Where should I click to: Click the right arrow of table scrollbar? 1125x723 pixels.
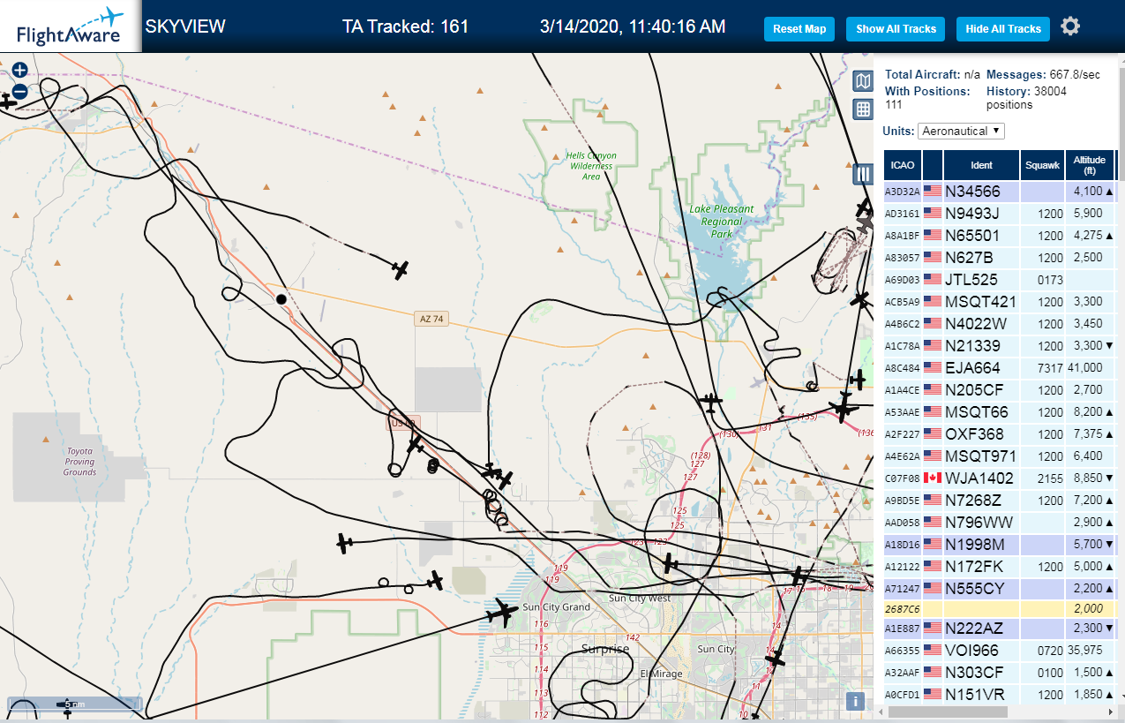[x=1110, y=712]
